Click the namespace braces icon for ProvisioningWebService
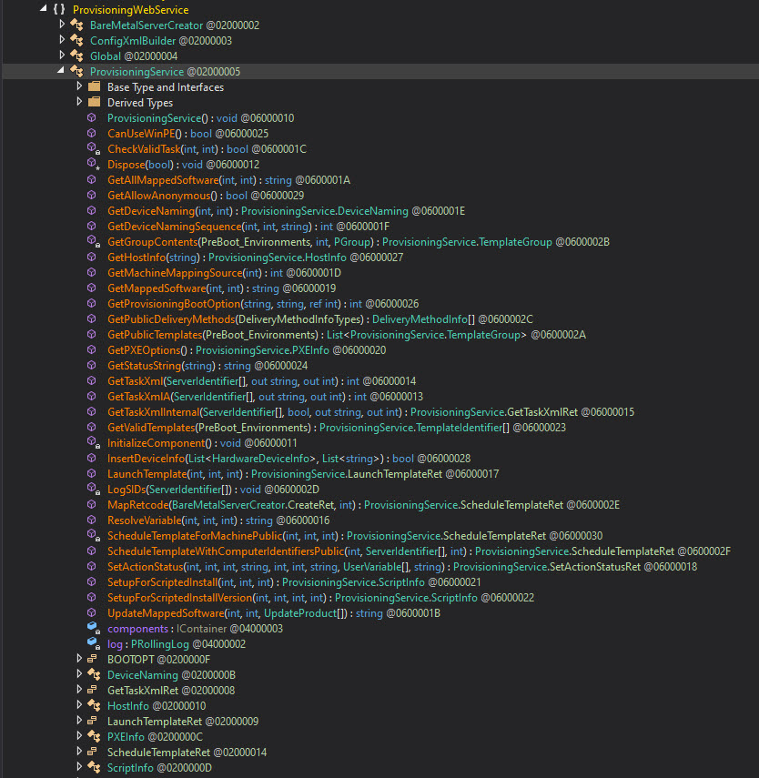The image size is (759, 778). coord(59,9)
